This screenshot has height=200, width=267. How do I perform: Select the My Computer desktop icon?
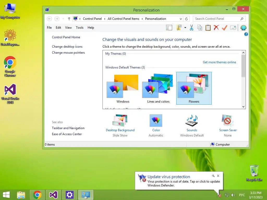pyautogui.click(x=10, y=11)
